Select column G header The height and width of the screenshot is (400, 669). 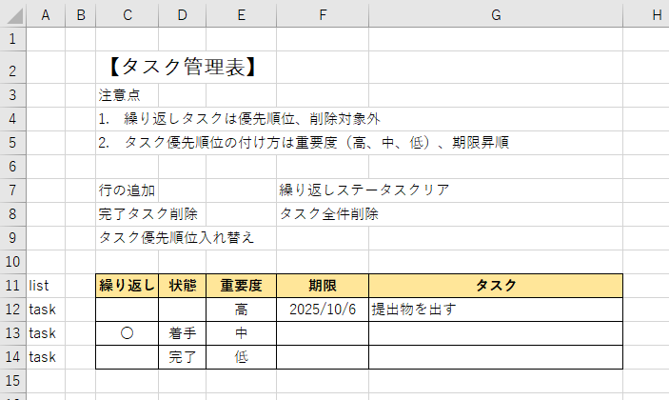pos(496,13)
